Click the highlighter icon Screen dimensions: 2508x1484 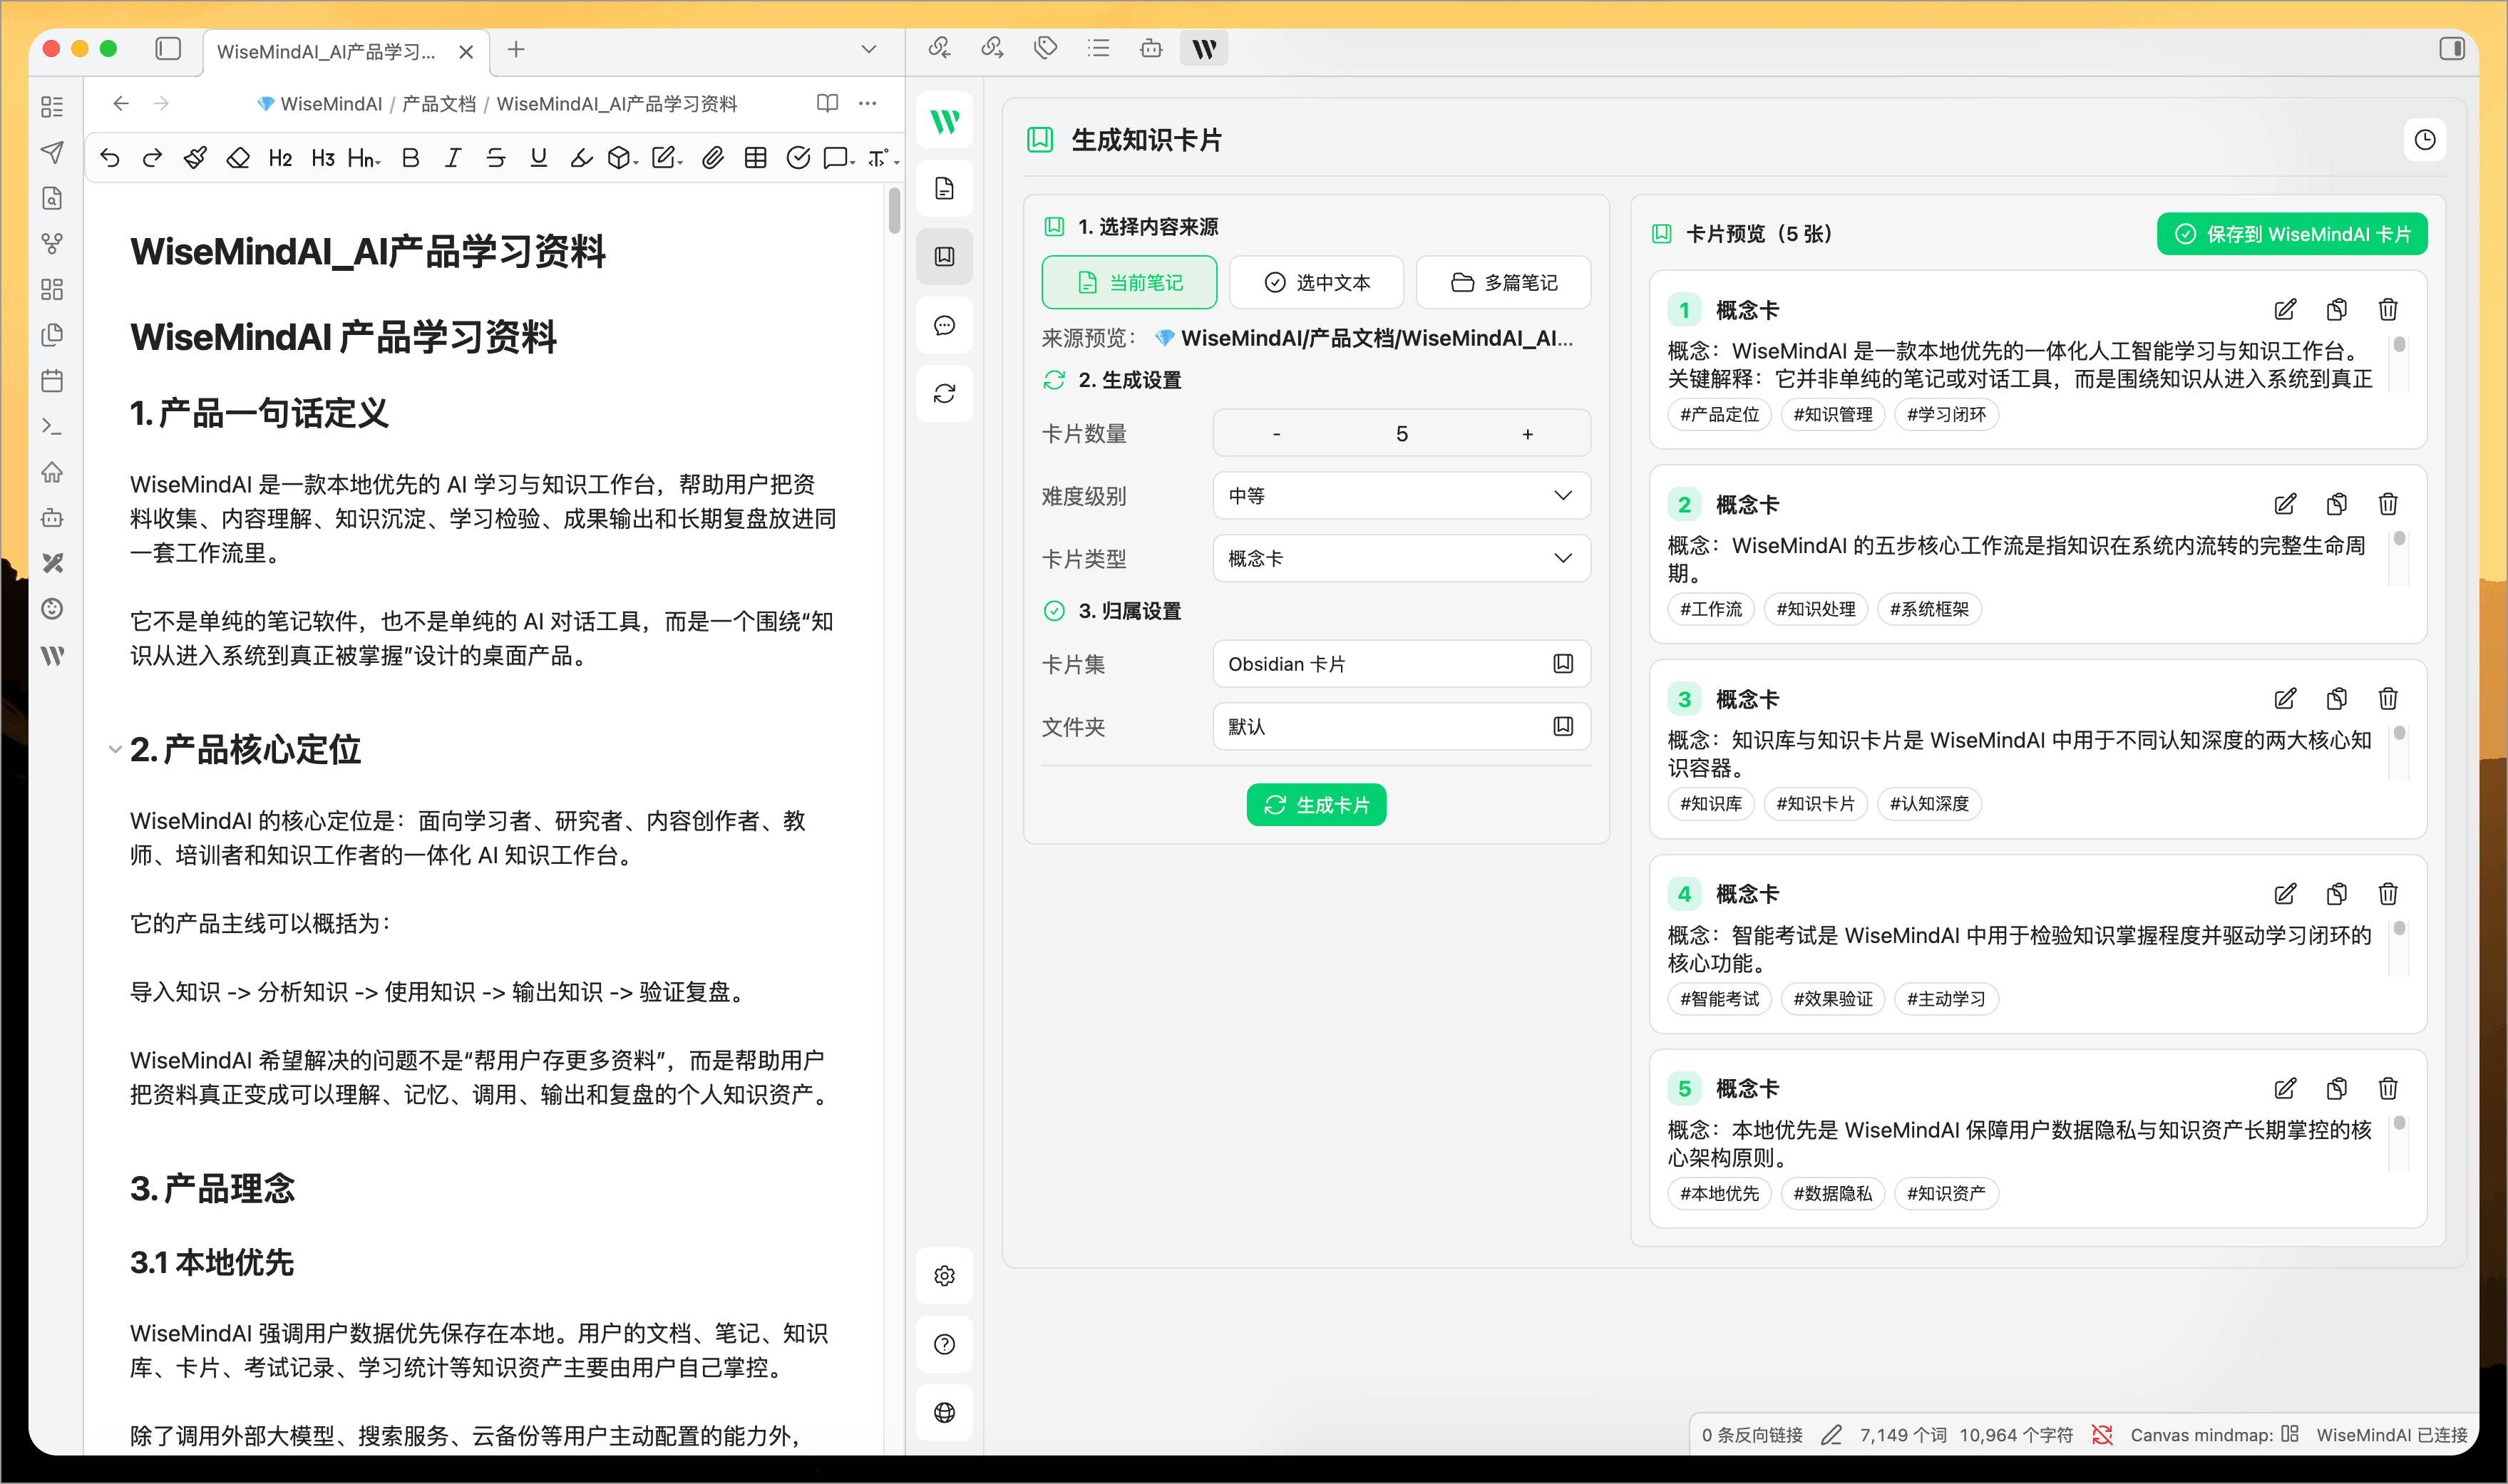(581, 158)
